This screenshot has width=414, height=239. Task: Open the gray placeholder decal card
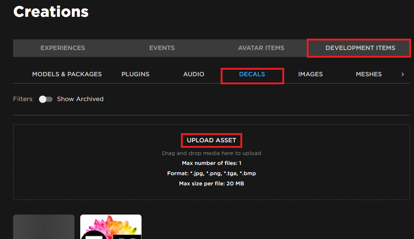(x=44, y=227)
